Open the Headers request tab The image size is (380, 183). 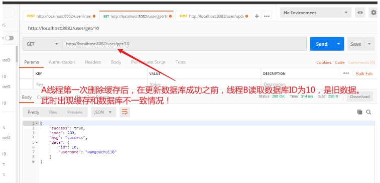tap(93, 62)
